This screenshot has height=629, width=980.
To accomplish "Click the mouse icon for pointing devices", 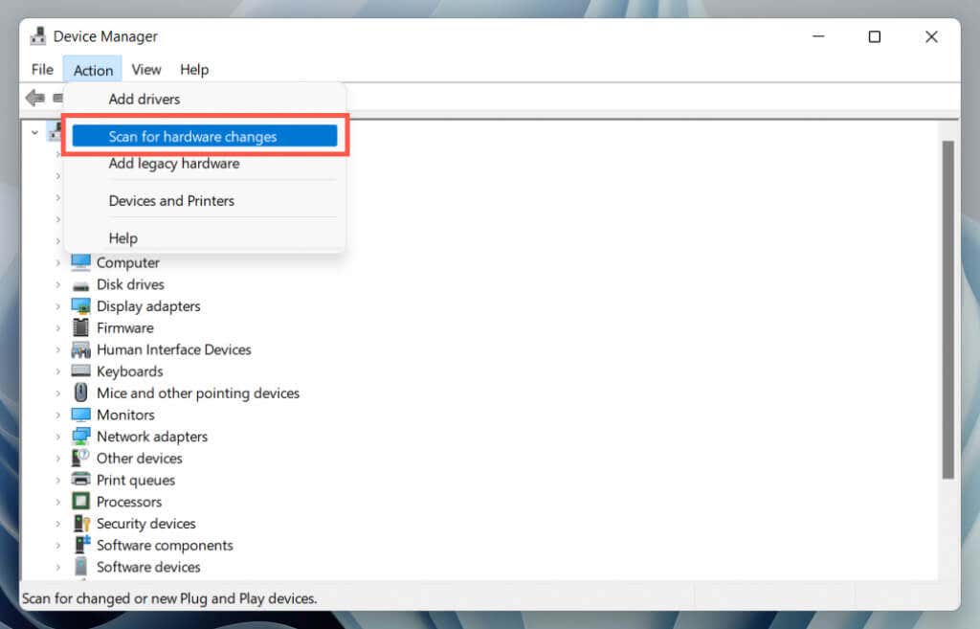I will [x=80, y=392].
